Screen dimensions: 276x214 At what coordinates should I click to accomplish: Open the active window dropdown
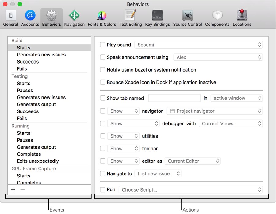point(236,98)
